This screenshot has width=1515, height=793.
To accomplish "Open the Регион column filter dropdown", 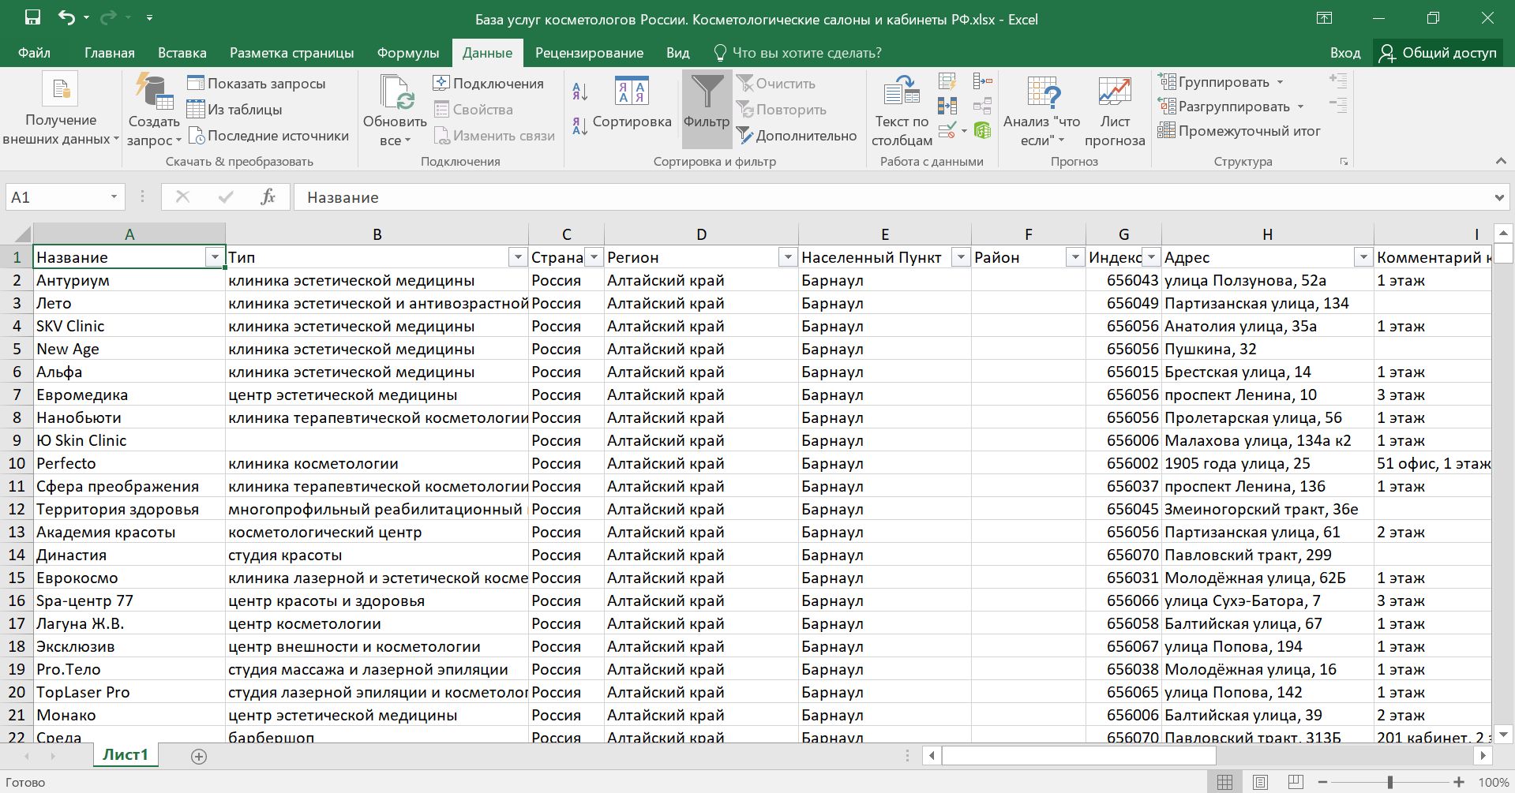I will [787, 257].
